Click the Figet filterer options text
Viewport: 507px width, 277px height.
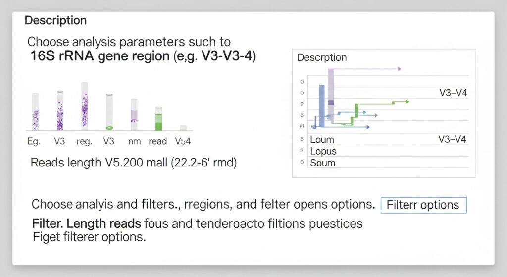click(89, 237)
